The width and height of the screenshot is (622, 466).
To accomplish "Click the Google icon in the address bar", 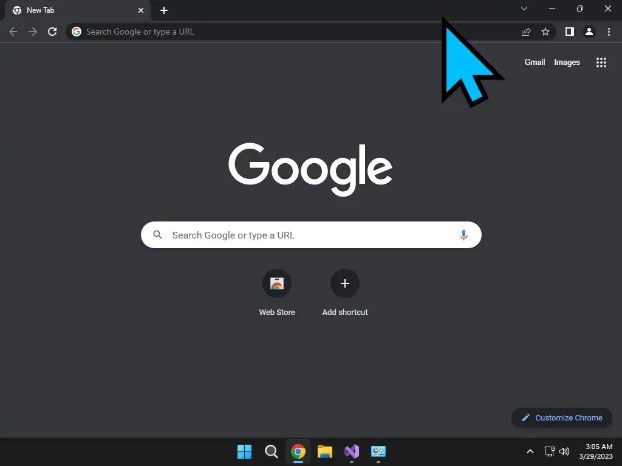I will pos(77,32).
